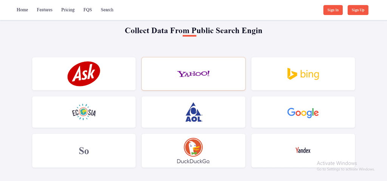Select the purple Yahoo! logo
The width and height of the screenshot is (387, 181).
tap(193, 74)
